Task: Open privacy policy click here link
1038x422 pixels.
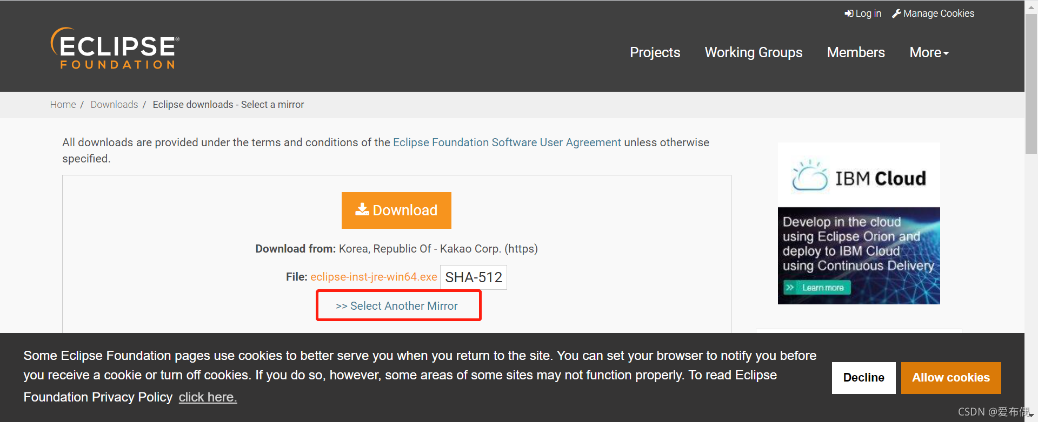Action: 208,397
